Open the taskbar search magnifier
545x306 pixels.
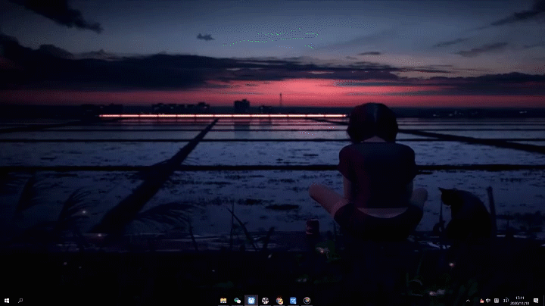point(20,300)
